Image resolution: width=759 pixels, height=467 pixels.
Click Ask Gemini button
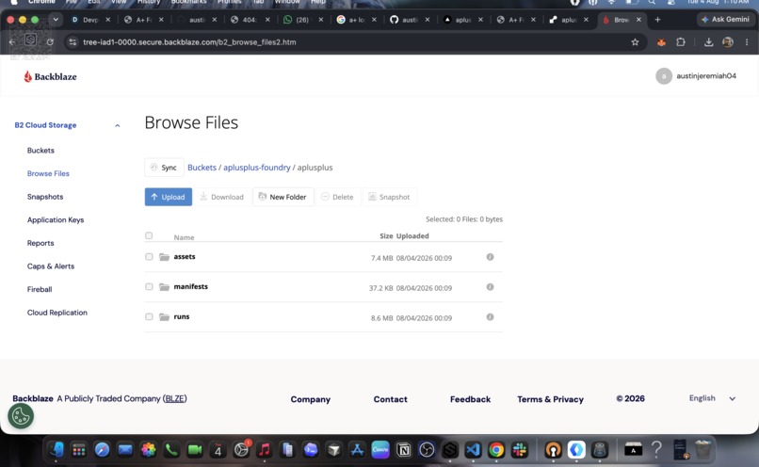click(725, 20)
